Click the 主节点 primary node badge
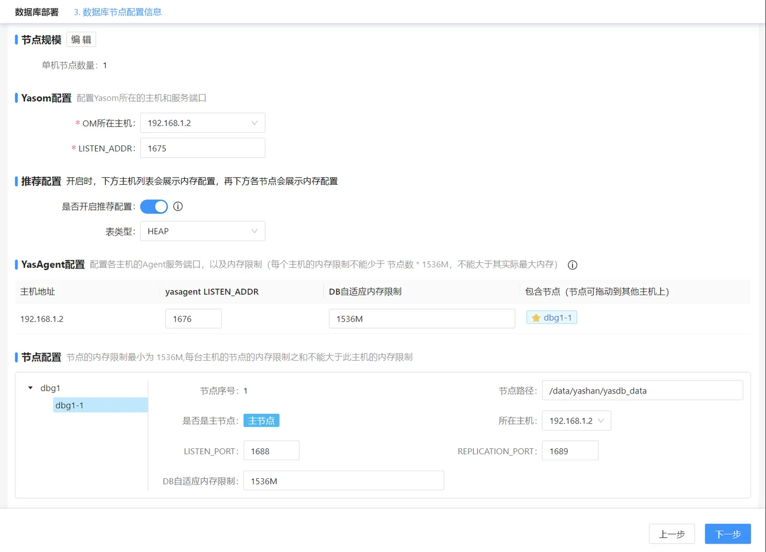 click(x=261, y=420)
